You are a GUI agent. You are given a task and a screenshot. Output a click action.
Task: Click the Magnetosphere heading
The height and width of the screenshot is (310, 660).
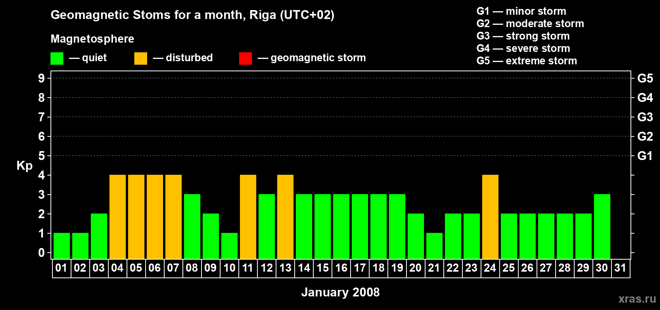(92, 39)
